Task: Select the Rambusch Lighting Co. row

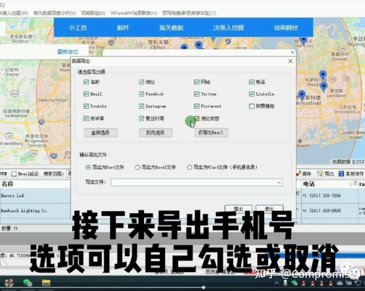Action: click(x=35, y=211)
